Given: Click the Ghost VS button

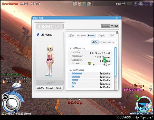Looking at the screenshot, I should [x=50, y=83].
